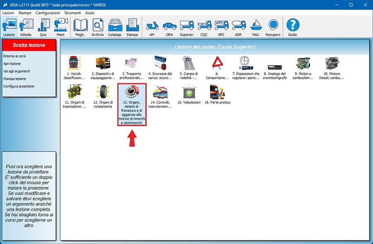Select the AM scooter course icon
This screenshot has width=373, height=244.
[152, 27]
